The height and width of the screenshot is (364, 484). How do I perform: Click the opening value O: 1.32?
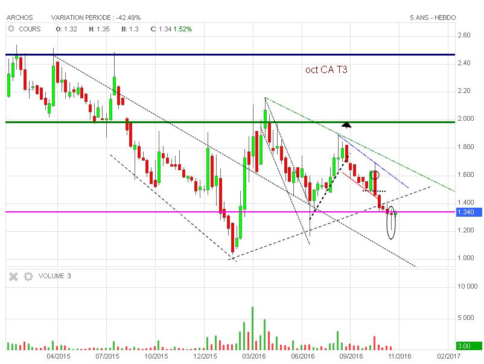click(x=66, y=29)
